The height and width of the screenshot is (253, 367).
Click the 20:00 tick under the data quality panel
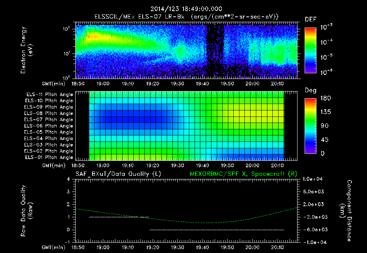[x=252, y=247]
